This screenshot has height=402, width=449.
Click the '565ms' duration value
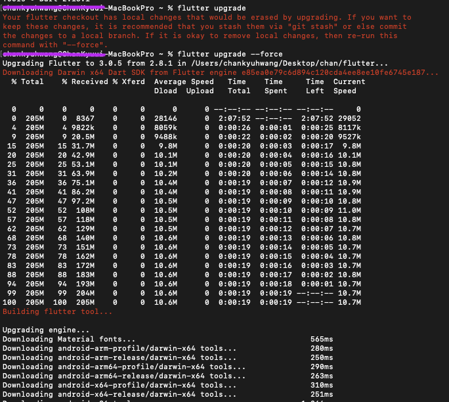click(x=322, y=339)
